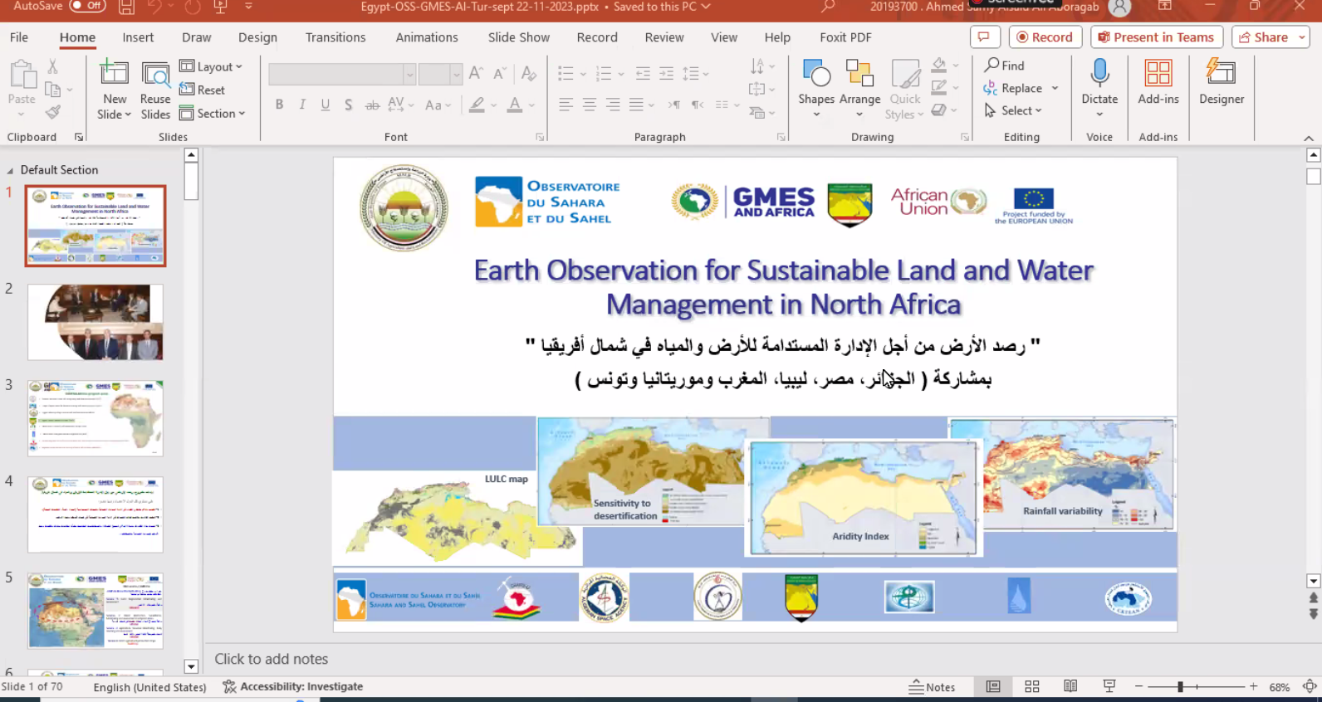Open the Section dropdown
Image resolution: width=1322 pixels, height=702 pixels.
coord(213,114)
